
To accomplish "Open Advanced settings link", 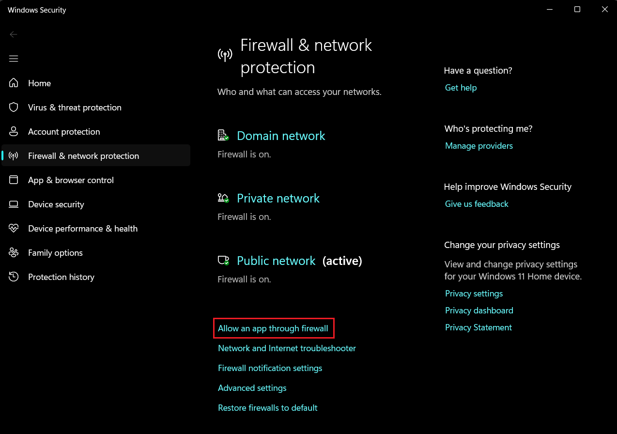I will (252, 388).
